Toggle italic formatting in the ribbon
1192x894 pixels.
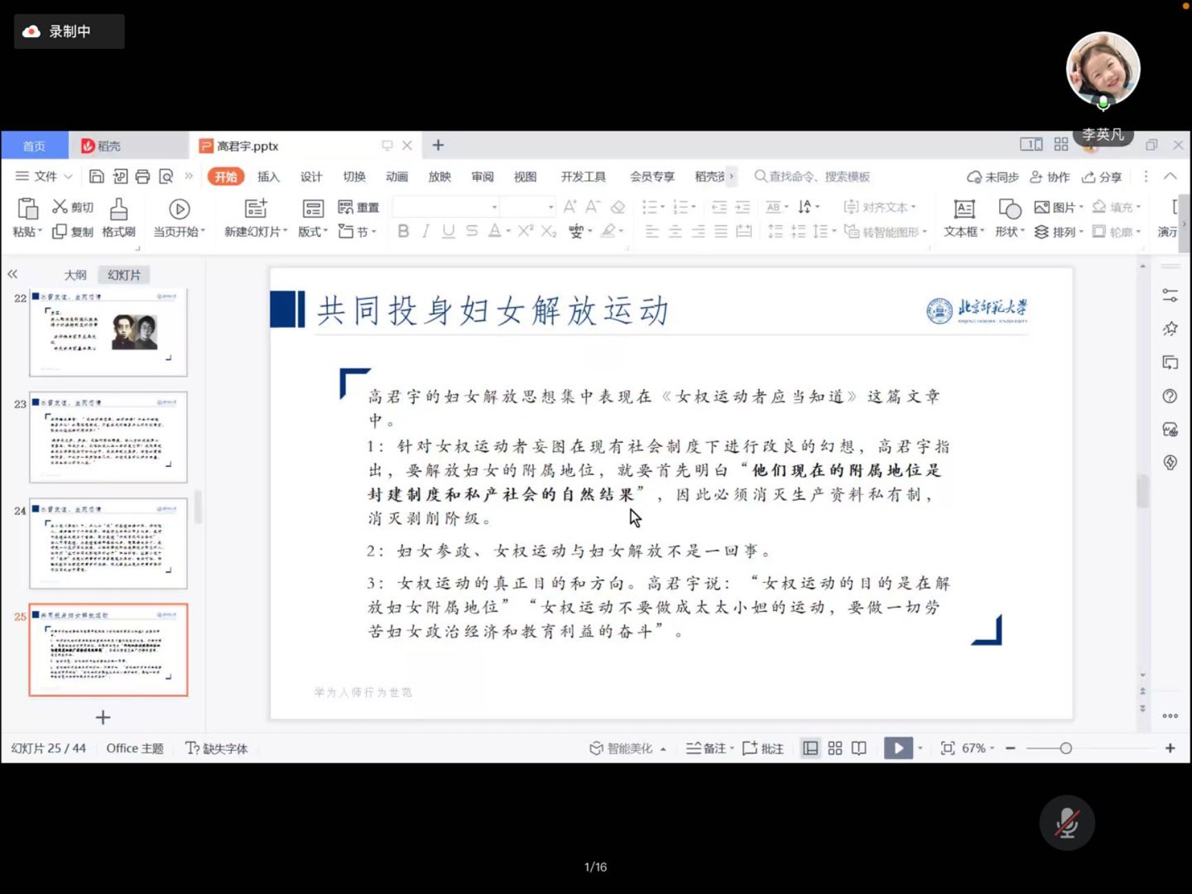(x=425, y=231)
